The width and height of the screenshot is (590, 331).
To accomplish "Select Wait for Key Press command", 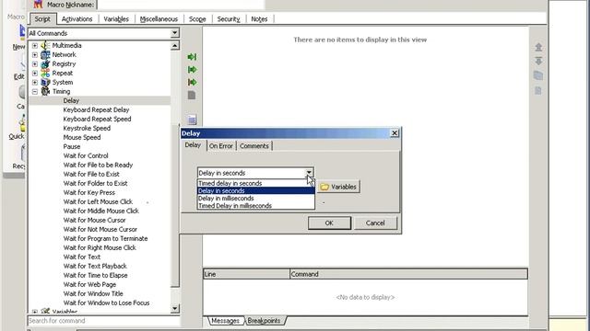I will (88, 192).
